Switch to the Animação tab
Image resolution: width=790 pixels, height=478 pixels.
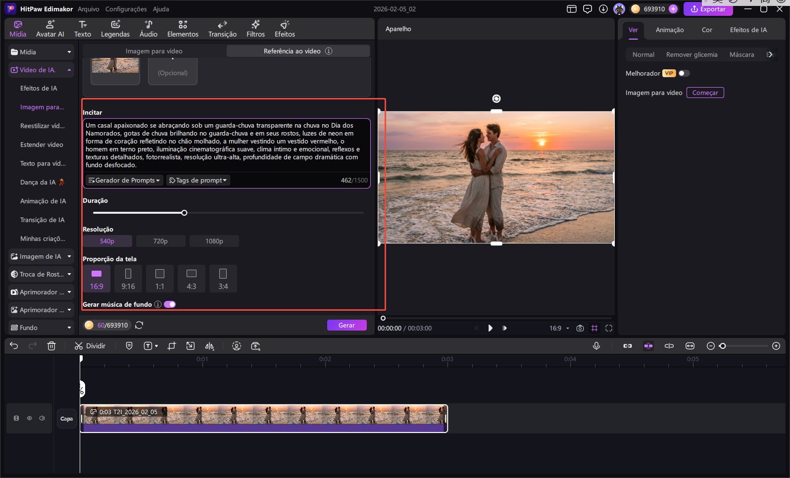click(x=669, y=30)
